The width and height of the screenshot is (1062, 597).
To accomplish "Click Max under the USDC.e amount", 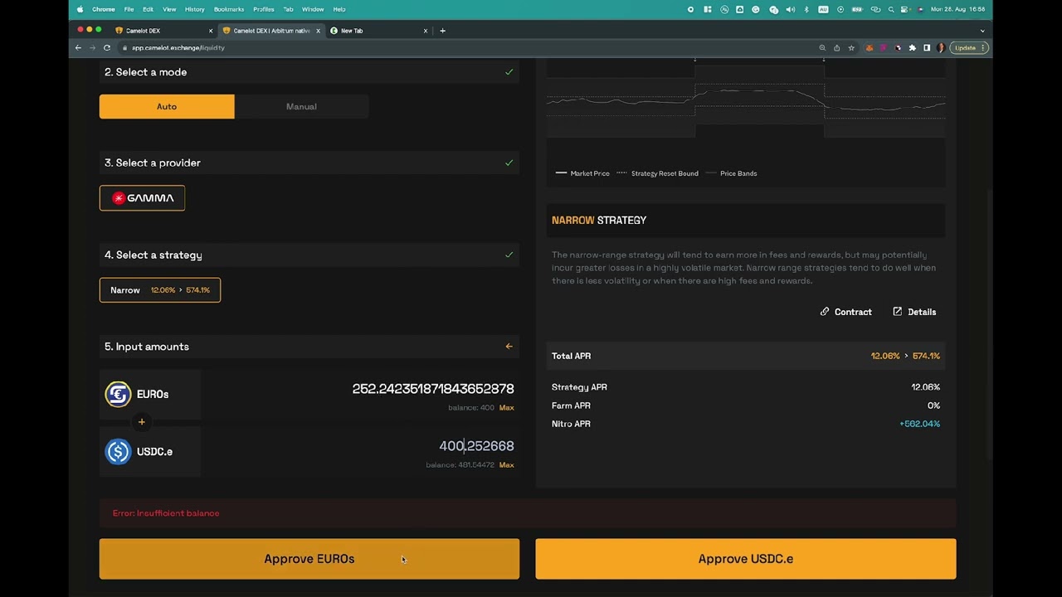I will click(x=506, y=465).
